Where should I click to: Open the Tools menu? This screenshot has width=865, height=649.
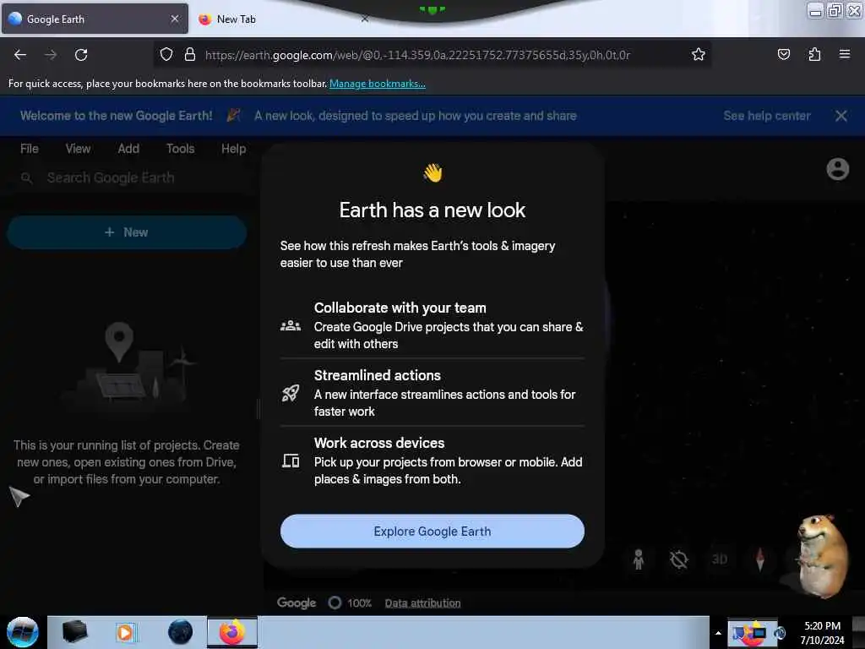(x=181, y=149)
